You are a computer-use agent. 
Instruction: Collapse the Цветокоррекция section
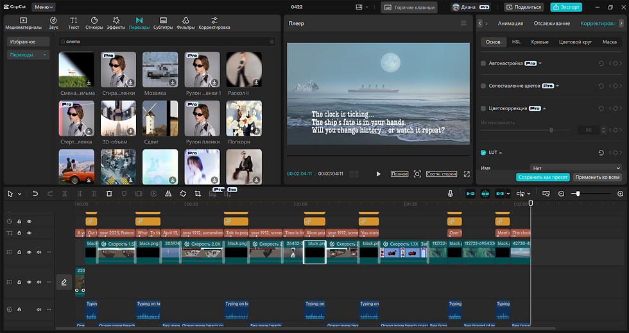[x=544, y=108]
